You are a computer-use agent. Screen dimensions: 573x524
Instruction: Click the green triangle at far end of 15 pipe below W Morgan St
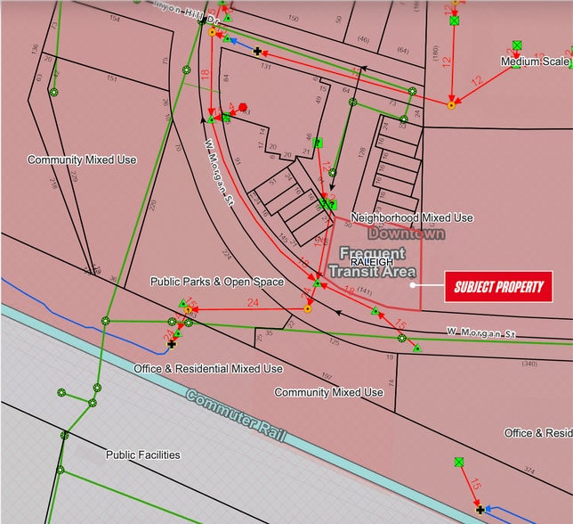click(x=417, y=348)
